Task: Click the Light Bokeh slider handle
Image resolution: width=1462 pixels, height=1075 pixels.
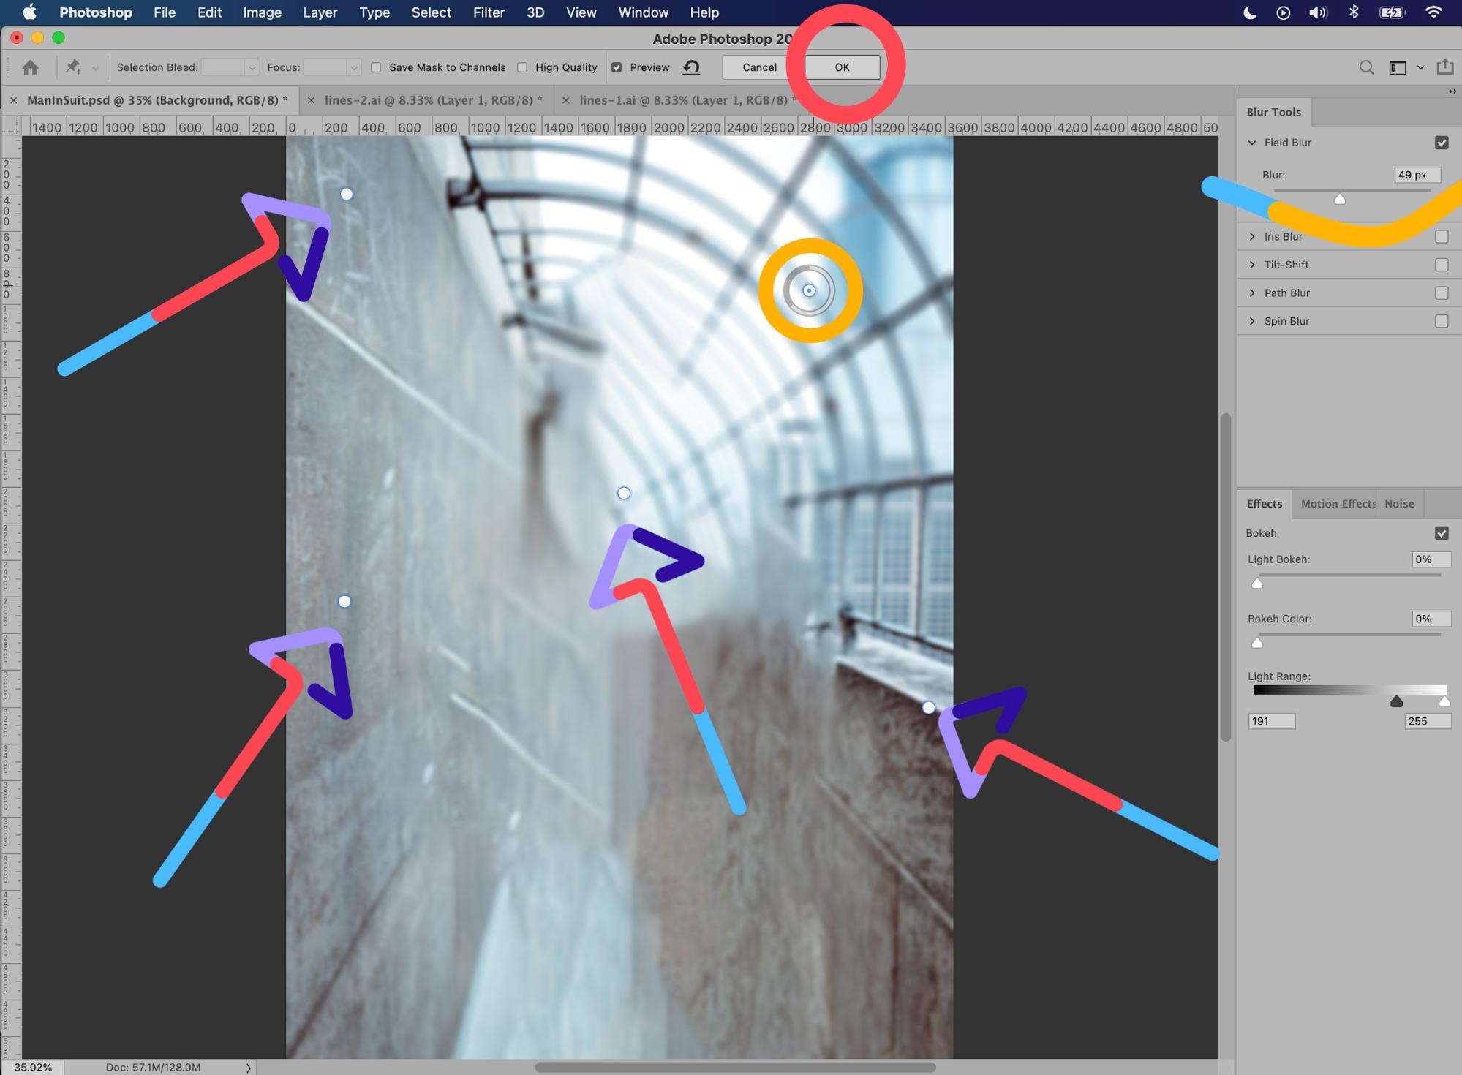Action: coord(1257,583)
